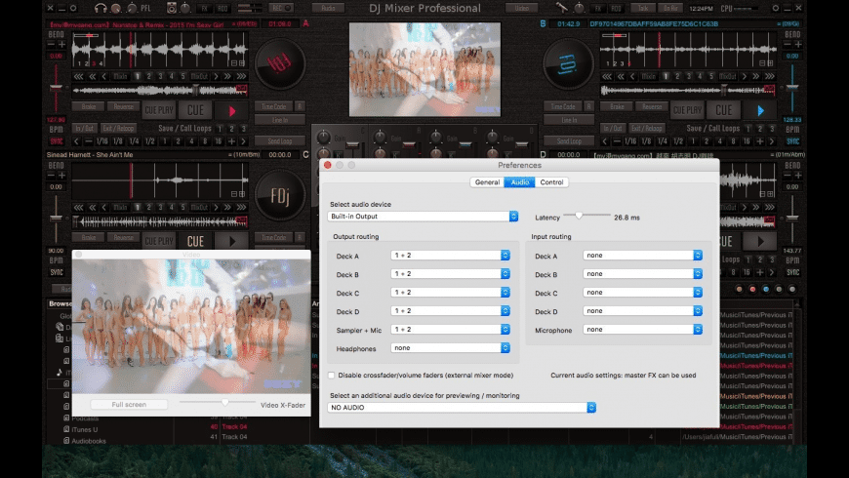Switch to the General preferences tab
Viewport: 849px width, 478px height.
pos(486,182)
